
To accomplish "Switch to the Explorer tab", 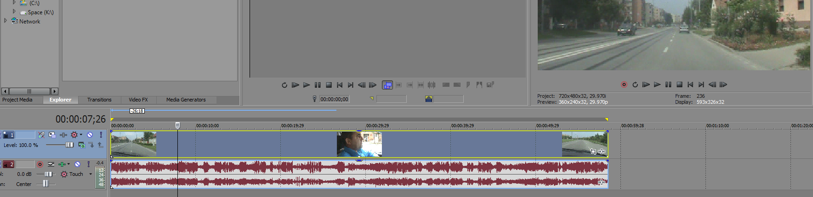I will click(60, 100).
